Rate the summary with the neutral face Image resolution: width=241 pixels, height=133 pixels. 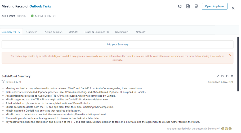226,129
